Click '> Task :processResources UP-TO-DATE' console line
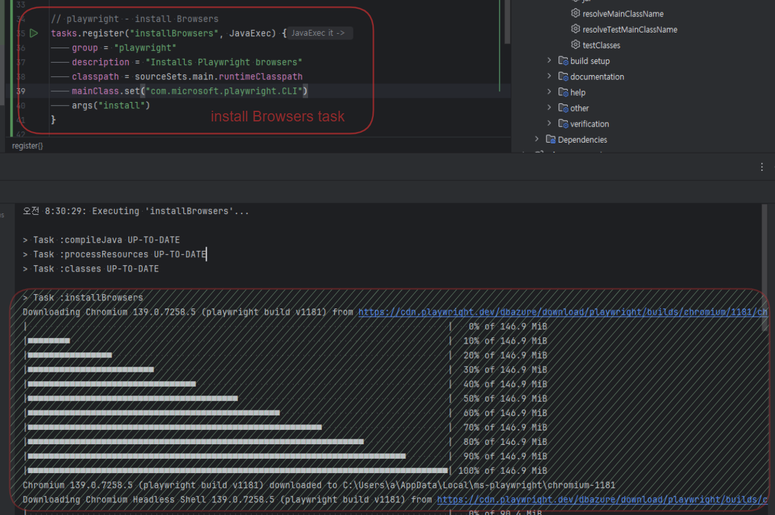 (115, 254)
